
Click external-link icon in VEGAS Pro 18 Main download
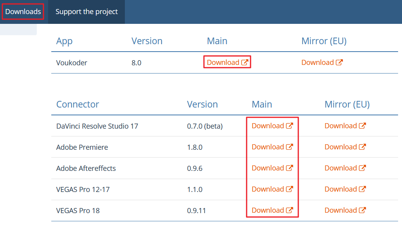pos(289,210)
